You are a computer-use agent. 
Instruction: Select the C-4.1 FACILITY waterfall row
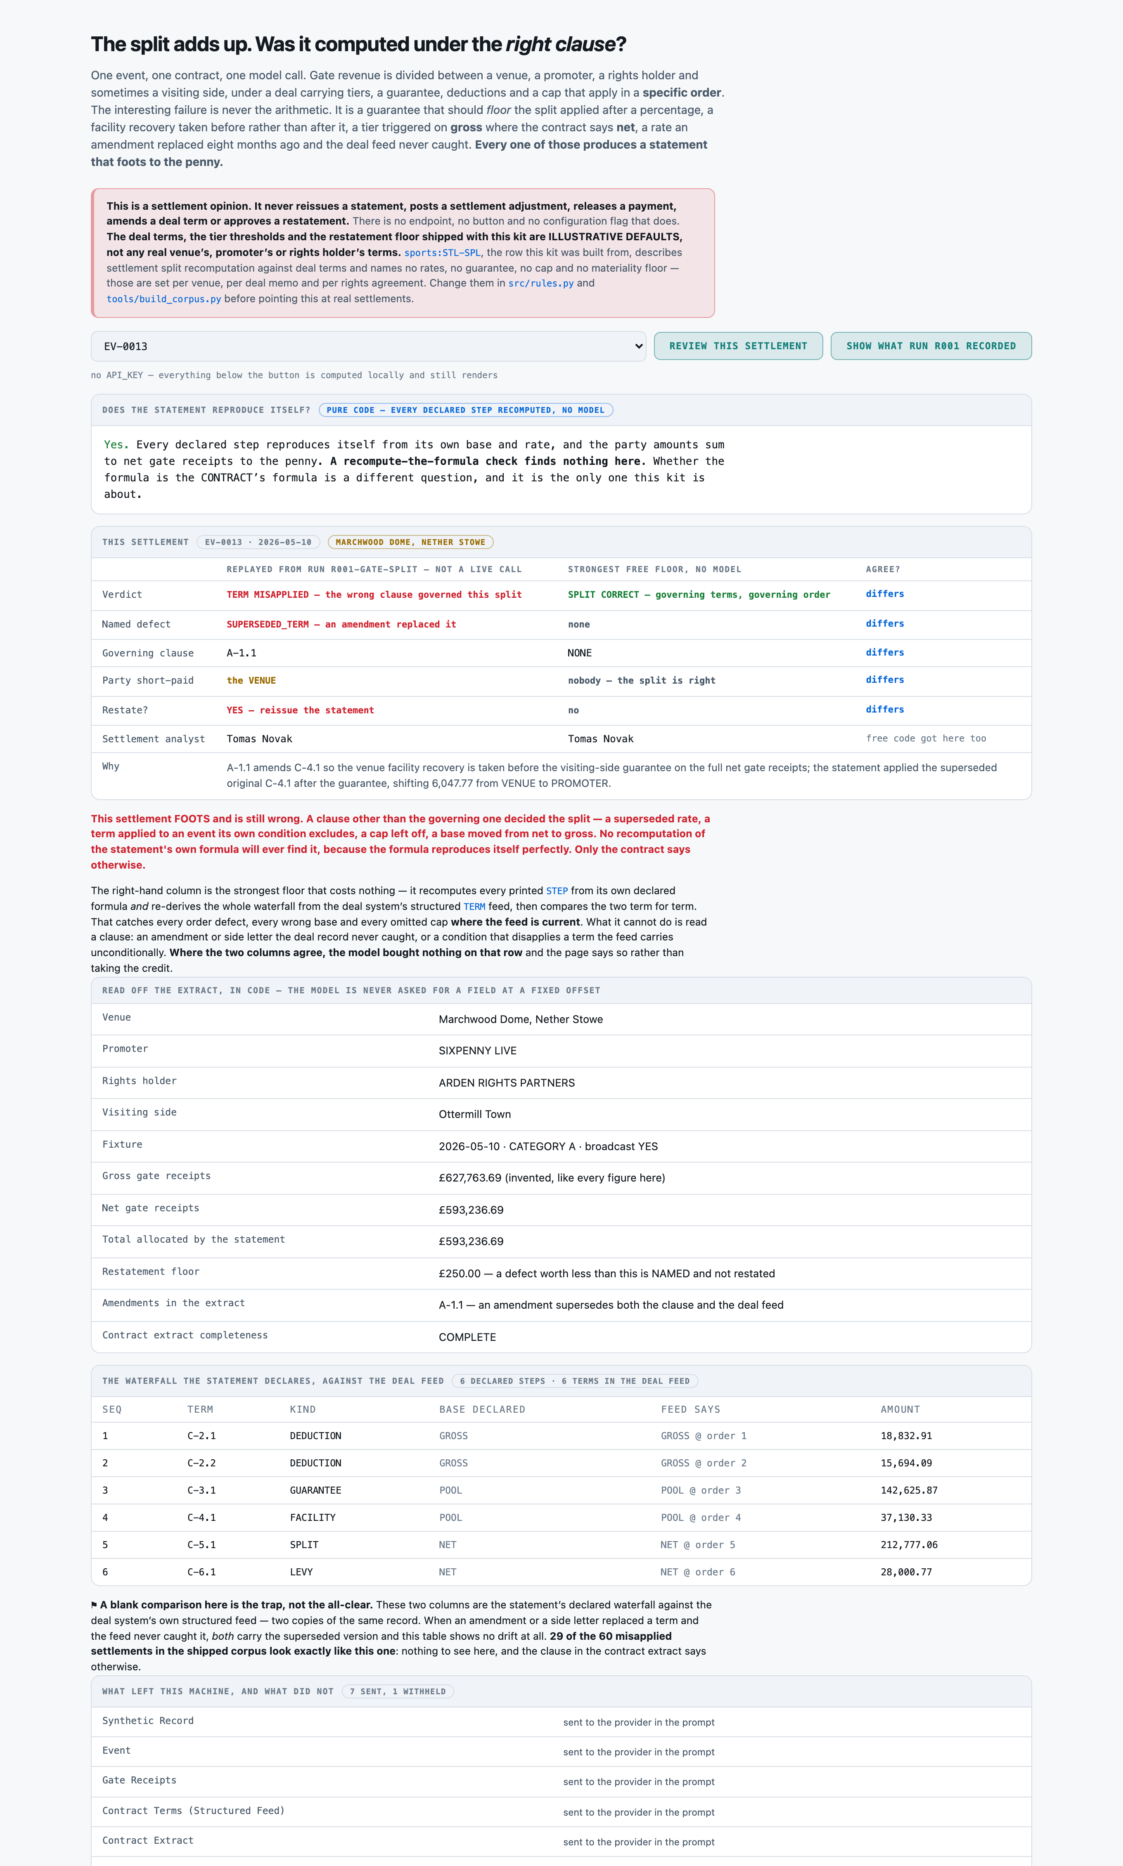(561, 1517)
